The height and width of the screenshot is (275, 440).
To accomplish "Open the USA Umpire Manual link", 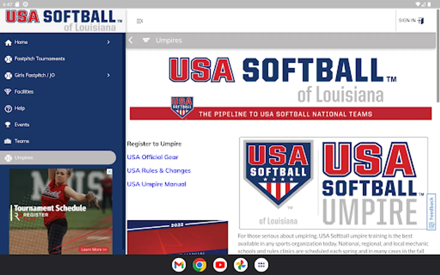I will pyautogui.click(x=156, y=184).
